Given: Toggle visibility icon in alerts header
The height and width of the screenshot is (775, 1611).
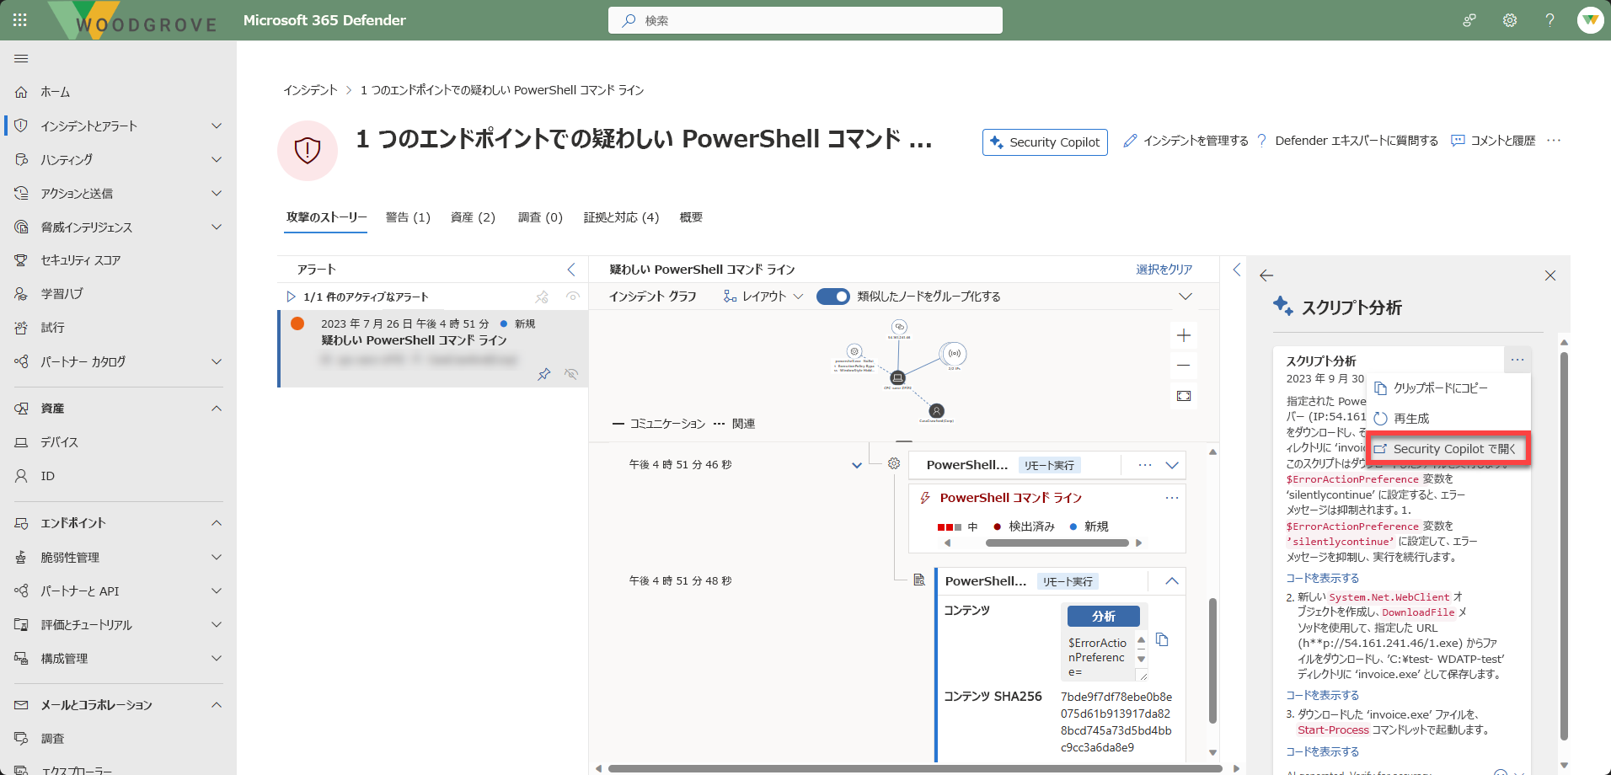Looking at the screenshot, I should pyautogui.click(x=573, y=297).
